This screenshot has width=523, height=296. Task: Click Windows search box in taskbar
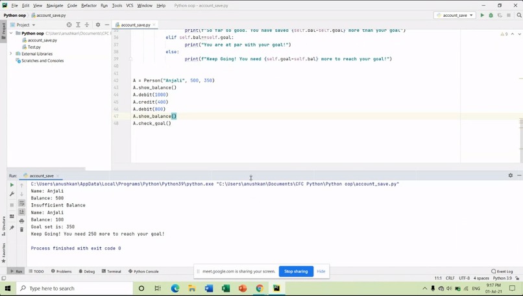pyautogui.click(x=75, y=288)
